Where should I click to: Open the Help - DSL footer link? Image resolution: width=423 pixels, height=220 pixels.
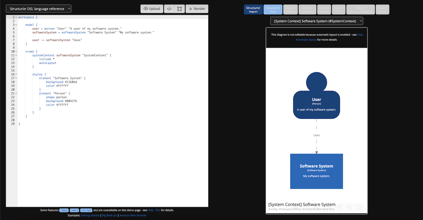[x=154, y=210]
